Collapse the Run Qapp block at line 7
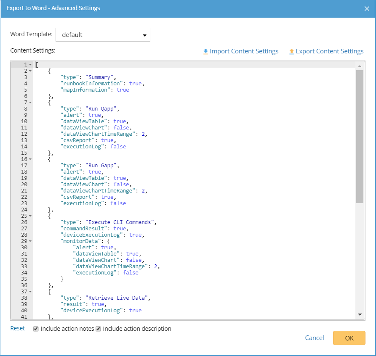The height and width of the screenshot is (356, 376). coord(30,103)
